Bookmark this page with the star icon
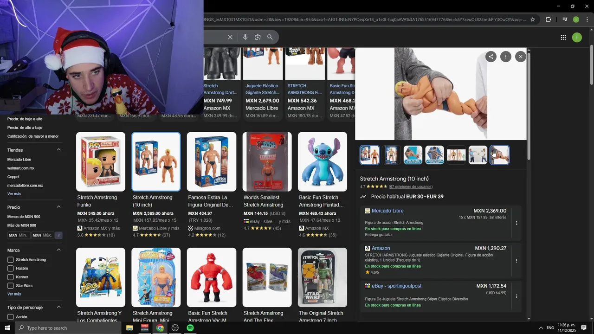The image size is (594, 334). tap(533, 19)
